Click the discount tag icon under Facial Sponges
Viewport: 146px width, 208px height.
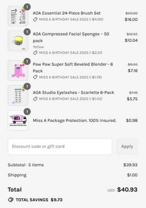(35, 53)
